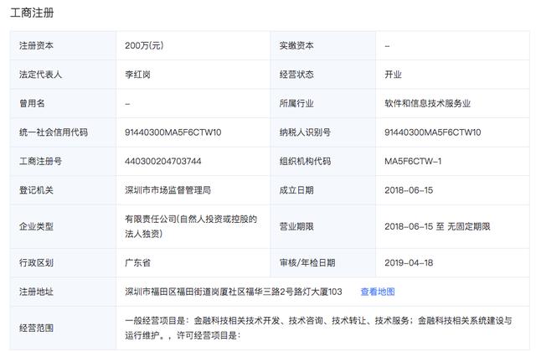Click the 成立日期 label
This screenshot has height=352, width=536.
(x=296, y=190)
